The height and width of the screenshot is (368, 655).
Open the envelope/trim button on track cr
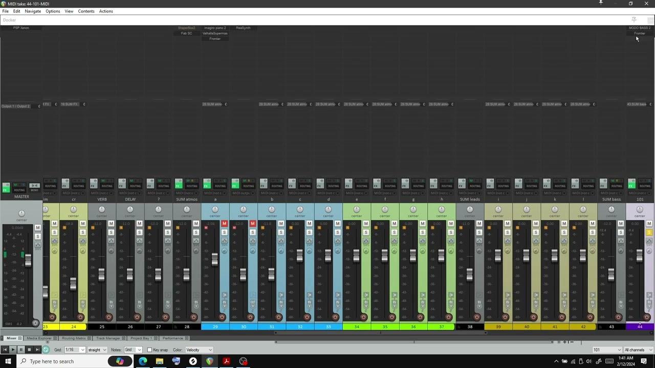click(82, 241)
